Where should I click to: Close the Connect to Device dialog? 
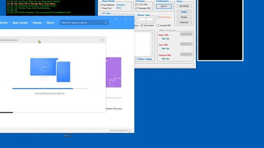[102, 40]
